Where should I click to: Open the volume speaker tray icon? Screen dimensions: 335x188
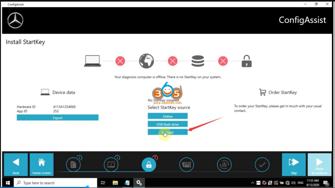tap(293, 183)
